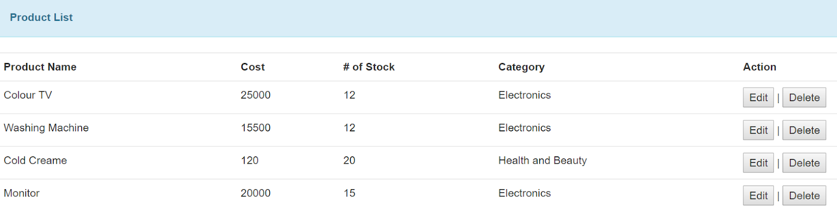Click the Product List heading
This screenshot has width=837, height=209.
click(41, 17)
